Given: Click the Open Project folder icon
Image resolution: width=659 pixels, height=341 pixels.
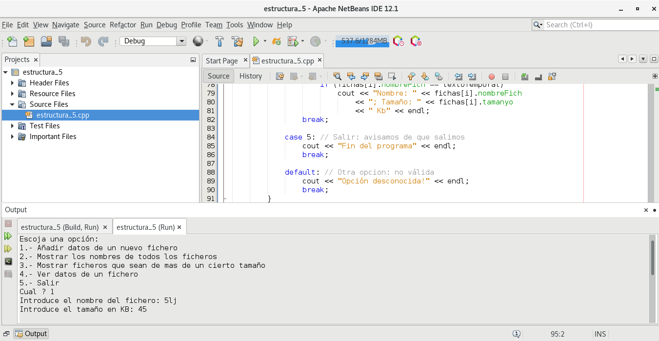Looking at the screenshot, I should pyautogui.click(x=46, y=41).
